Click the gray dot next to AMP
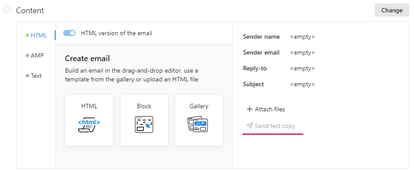Screen dimensions: 414x172 tap(27, 55)
